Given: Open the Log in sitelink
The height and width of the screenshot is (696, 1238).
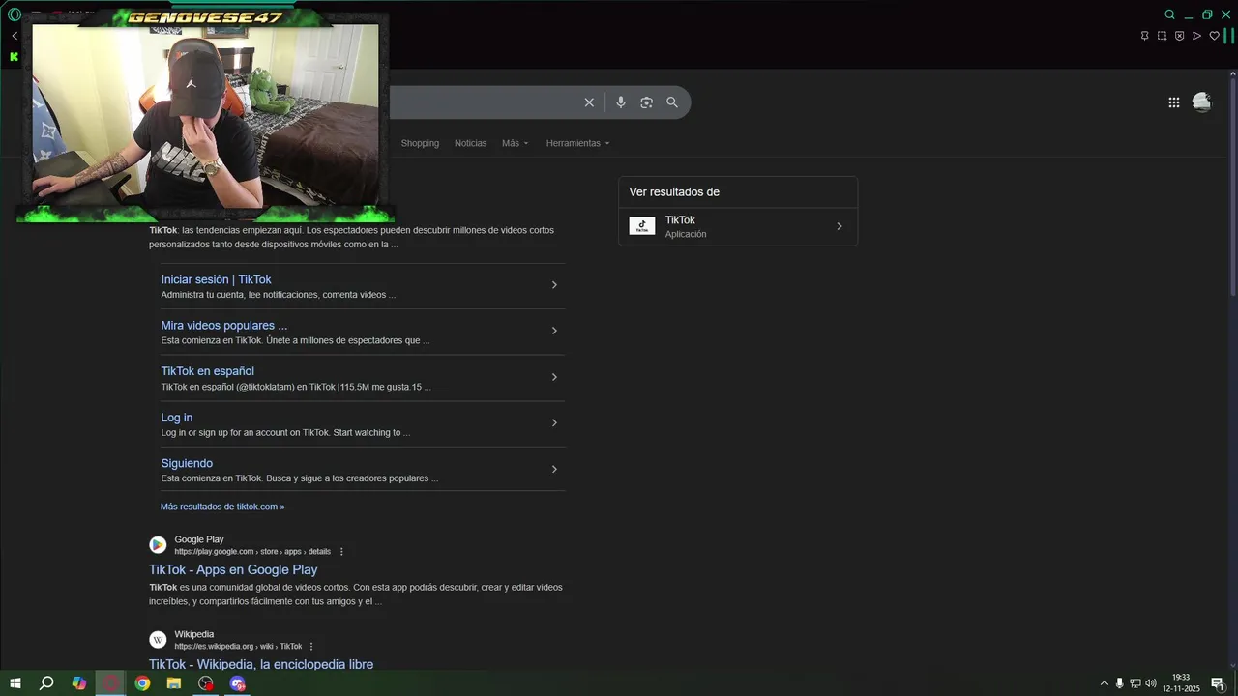Looking at the screenshot, I should tap(177, 418).
